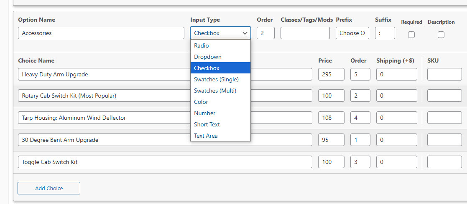This screenshot has height=204, width=467.
Task: Select Swatches (Single) input type
Action: [220, 79]
